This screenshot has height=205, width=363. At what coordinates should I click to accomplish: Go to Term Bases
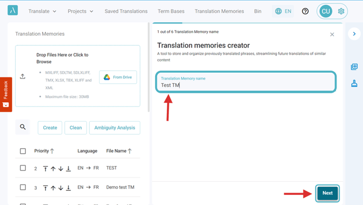pos(171,11)
